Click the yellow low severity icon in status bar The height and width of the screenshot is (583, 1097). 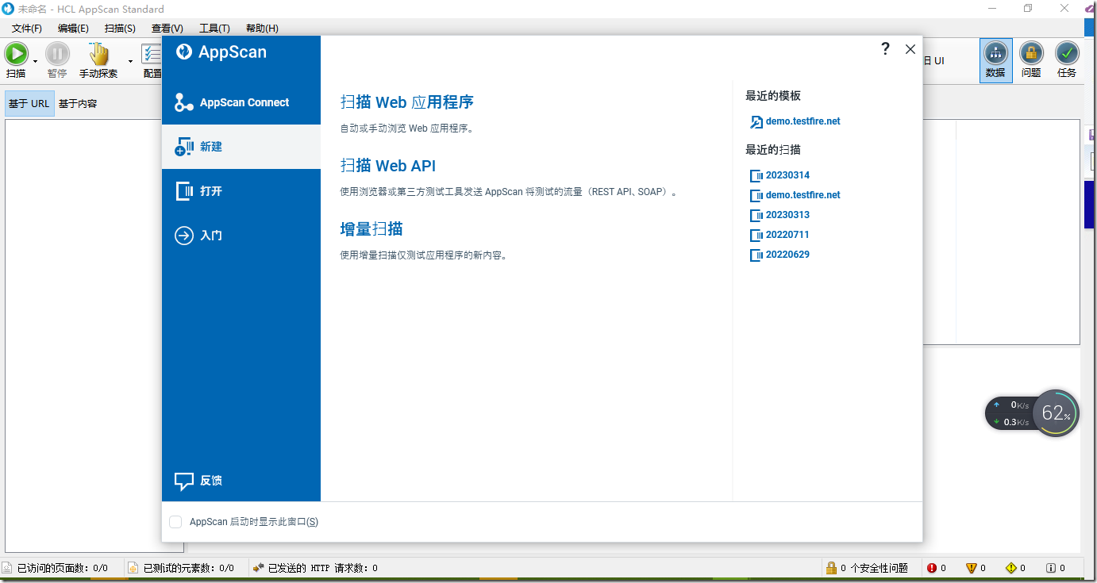1010,568
